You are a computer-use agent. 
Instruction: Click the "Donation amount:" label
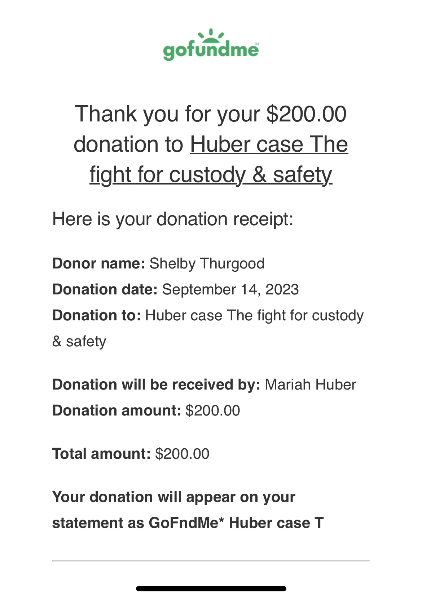pyautogui.click(x=117, y=410)
